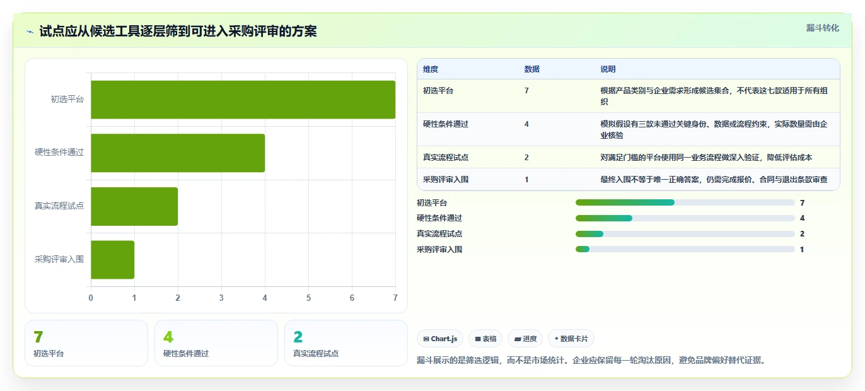Click the page title 试点应从候选工具逐层筛到
The image size is (865, 391).
178,32
